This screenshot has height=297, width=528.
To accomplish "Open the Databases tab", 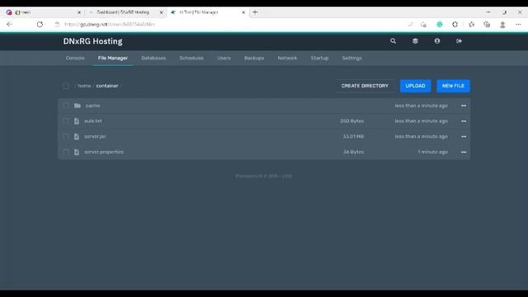I will pos(153,58).
